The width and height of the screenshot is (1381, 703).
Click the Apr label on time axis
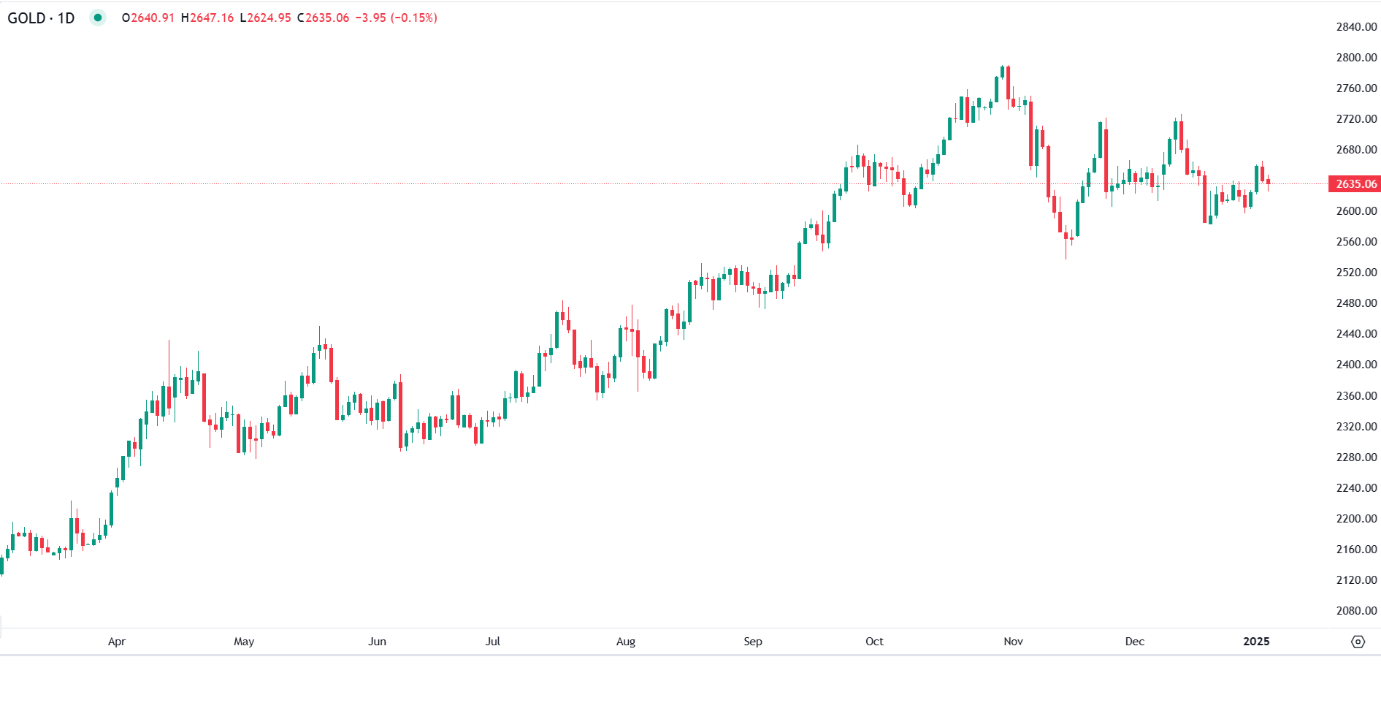point(117,642)
